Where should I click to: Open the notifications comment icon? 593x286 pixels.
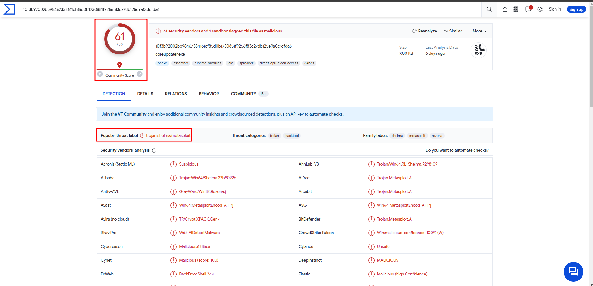[x=528, y=9]
